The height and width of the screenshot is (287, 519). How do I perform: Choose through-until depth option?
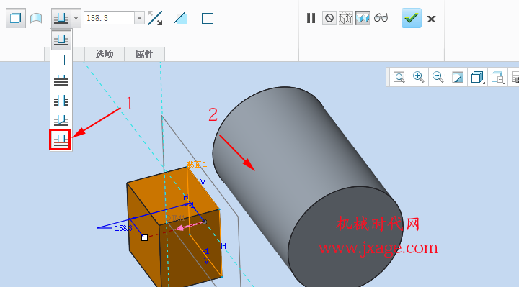(x=61, y=120)
